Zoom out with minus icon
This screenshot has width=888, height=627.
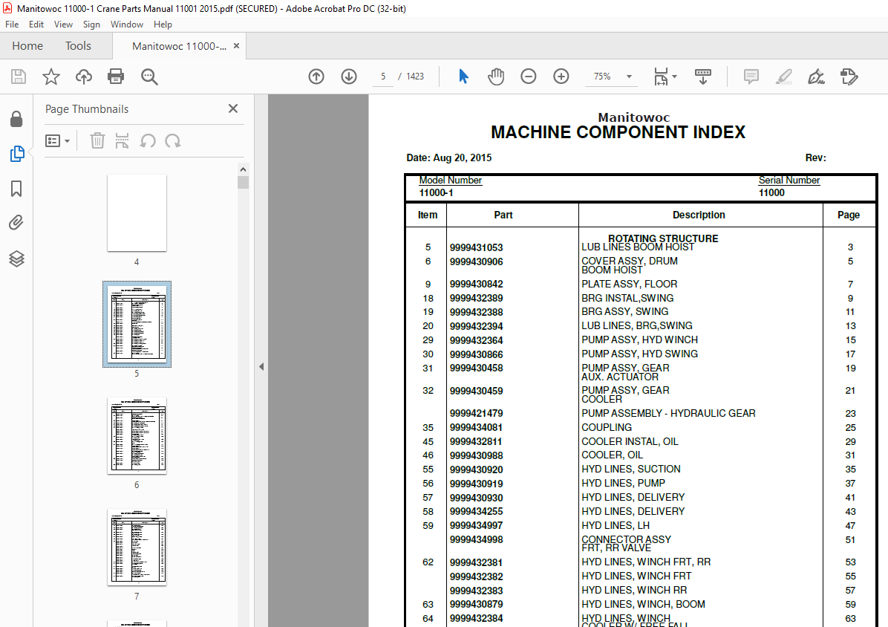(x=529, y=77)
